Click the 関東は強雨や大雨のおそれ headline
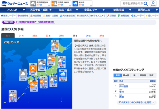 87,41
